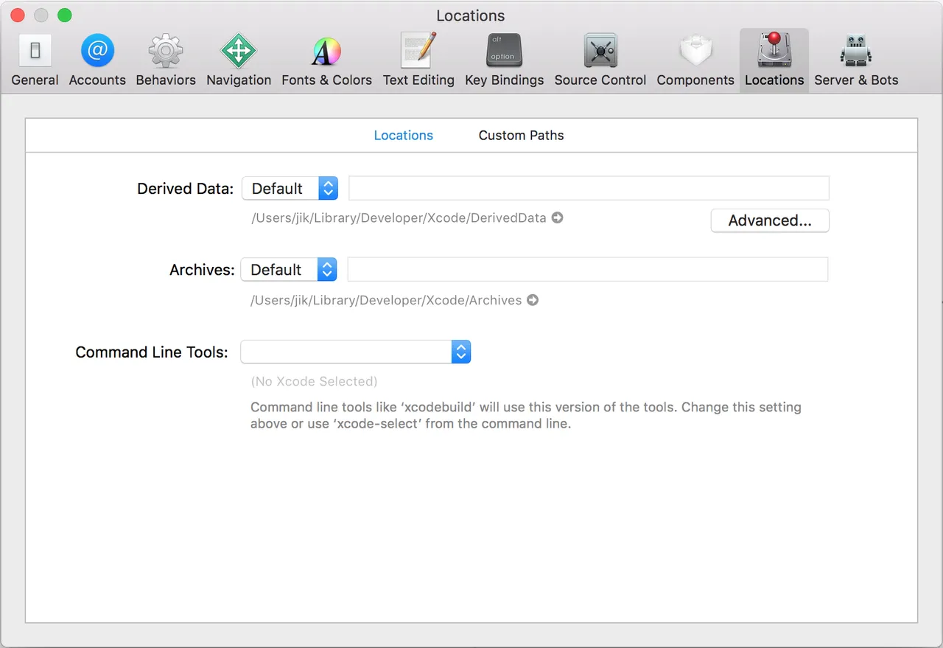Click the Archives path field

588,269
